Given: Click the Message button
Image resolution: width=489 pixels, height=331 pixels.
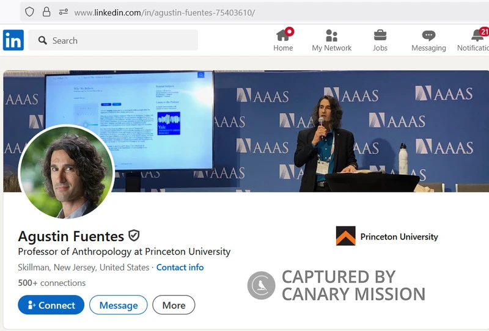Looking at the screenshot, I should pyautogui.click(x=118, y=305).
